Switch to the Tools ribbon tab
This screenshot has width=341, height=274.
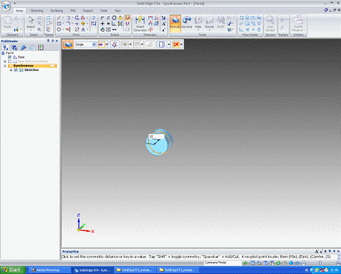coord(104,11)
